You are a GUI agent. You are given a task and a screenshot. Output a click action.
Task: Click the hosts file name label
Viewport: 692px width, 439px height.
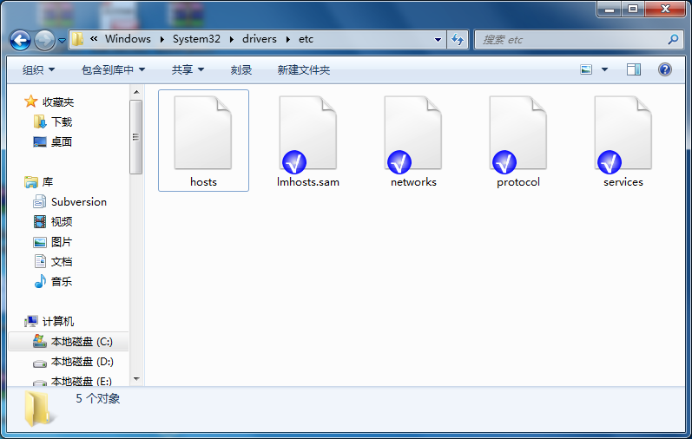pyautogui.click(x=203, y=182)
